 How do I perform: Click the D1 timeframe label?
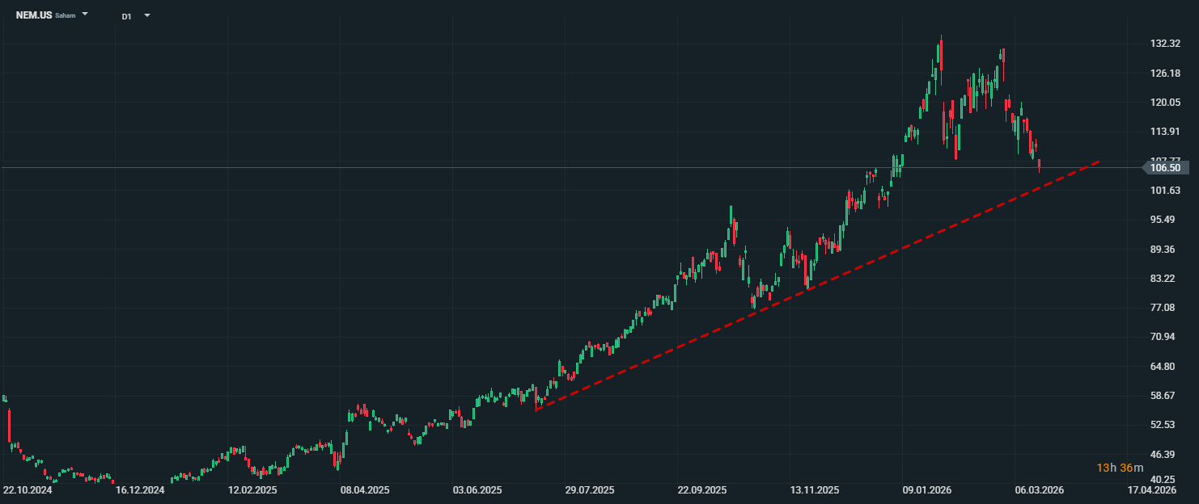click(126, 16)
